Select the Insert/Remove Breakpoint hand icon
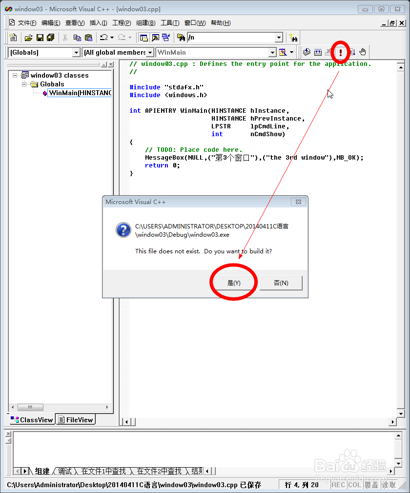Screen dimensions: 410x493 [362, 52]
